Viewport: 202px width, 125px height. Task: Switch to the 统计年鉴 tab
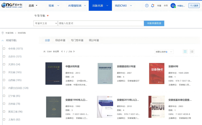(94, 40)
